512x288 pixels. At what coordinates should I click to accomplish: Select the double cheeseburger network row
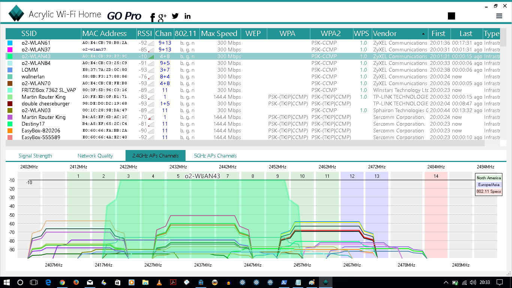click(253, 103)
